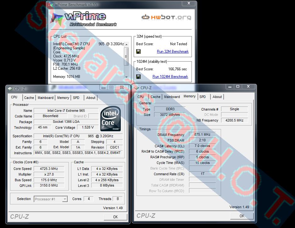
Task: Click the Channels # value 'Single'
Action: click(x=234, y=109)
